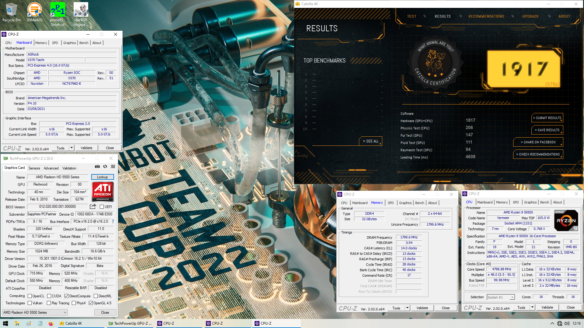Expand Tools arrow in the Ryzen CPU-Z window

(x=533, y=307)
